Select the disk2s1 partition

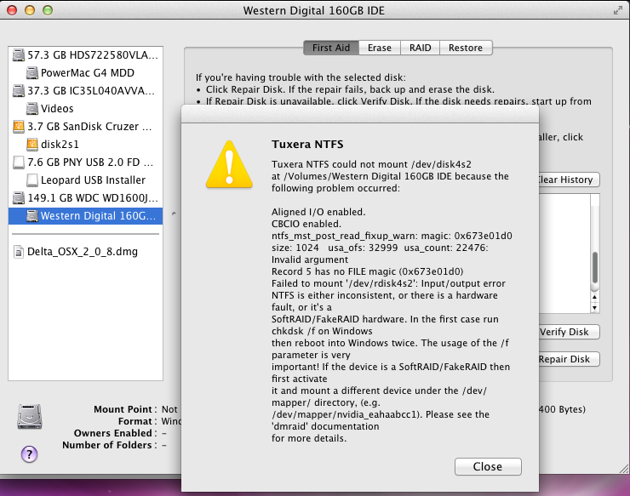click(x=86, y=144)
